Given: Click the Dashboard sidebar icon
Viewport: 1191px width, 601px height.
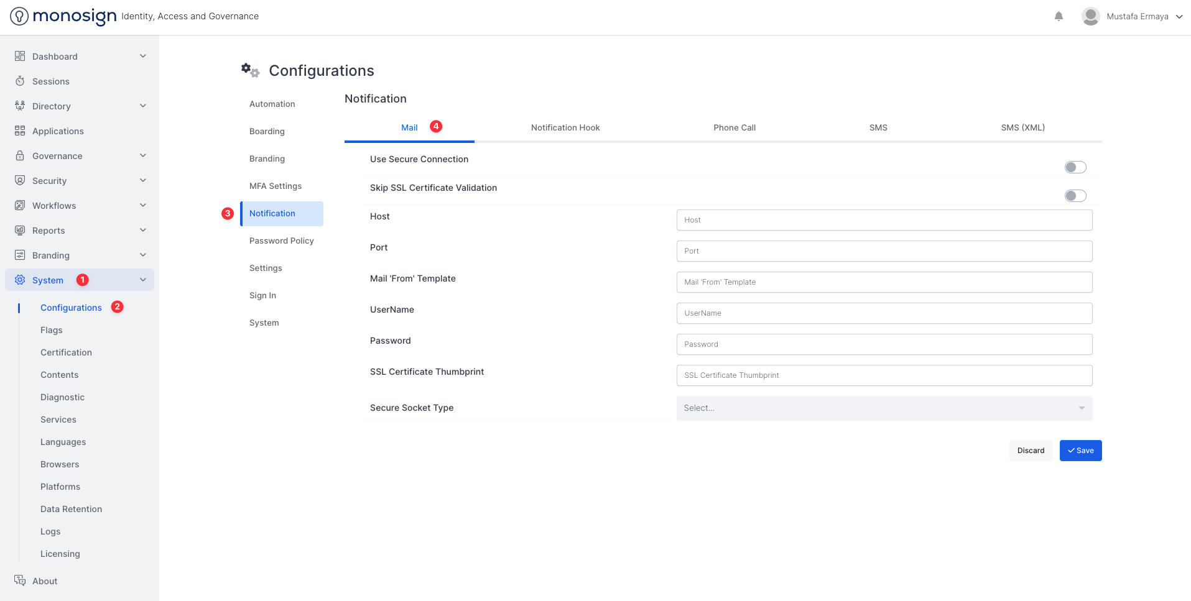Looking at the screenshot, I should coord(20,56).
